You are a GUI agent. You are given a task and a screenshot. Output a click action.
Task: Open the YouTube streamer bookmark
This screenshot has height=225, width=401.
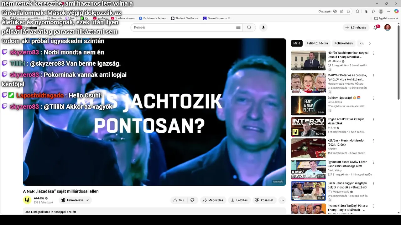click(123, 18)
